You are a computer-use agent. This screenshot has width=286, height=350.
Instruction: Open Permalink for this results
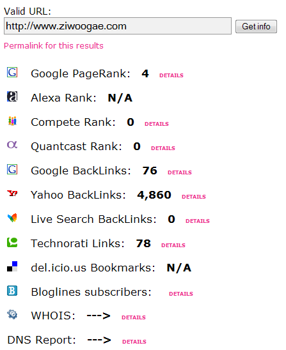point(54,46)
